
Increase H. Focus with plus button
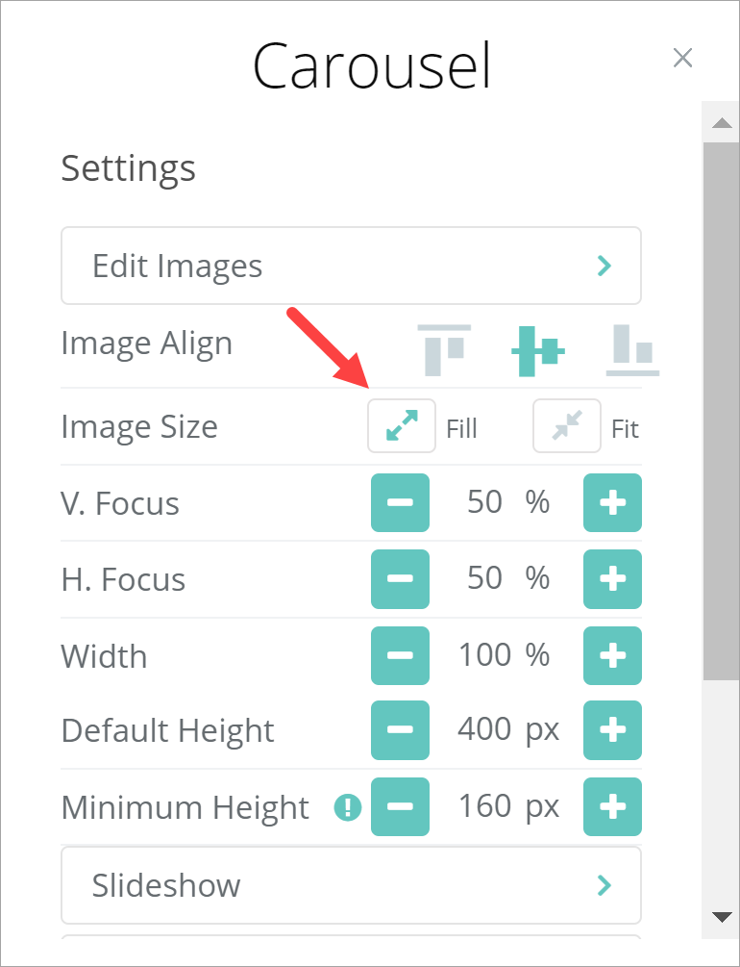[x=612, y=579]
